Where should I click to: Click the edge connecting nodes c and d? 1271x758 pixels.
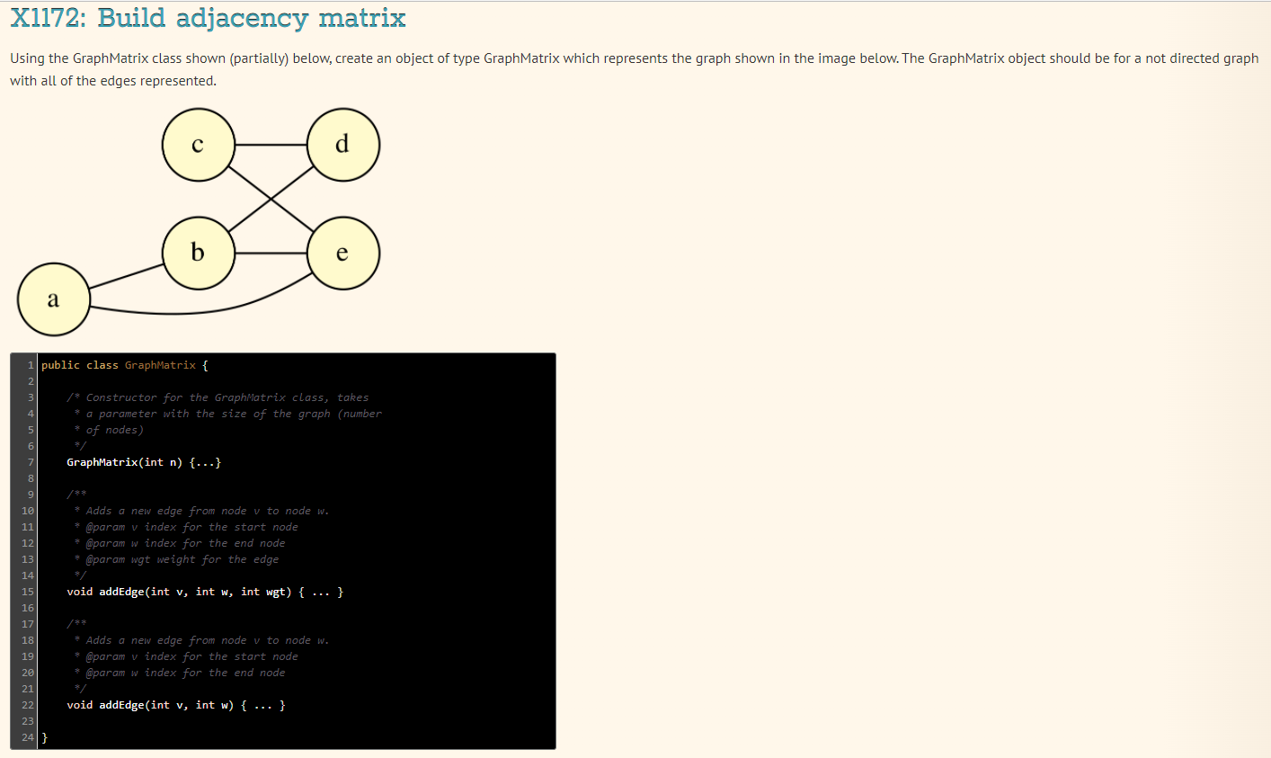[271, 144]
